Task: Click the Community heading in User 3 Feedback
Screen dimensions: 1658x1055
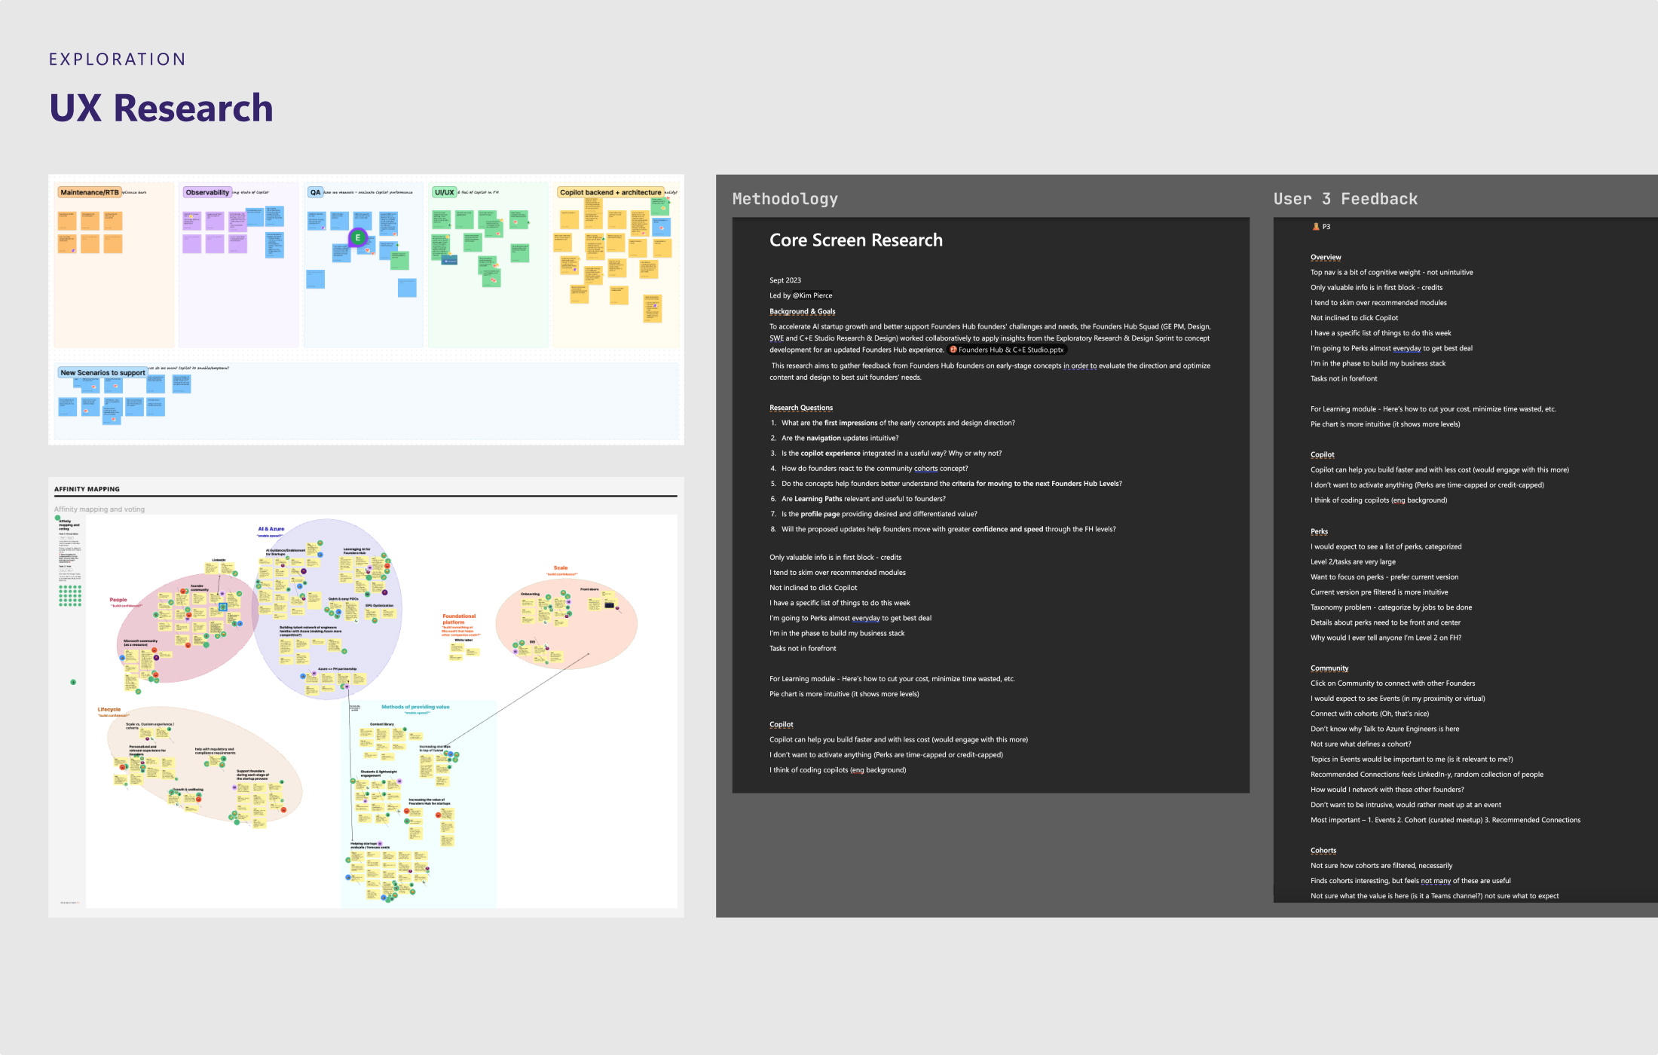Action: point(1329,668)
